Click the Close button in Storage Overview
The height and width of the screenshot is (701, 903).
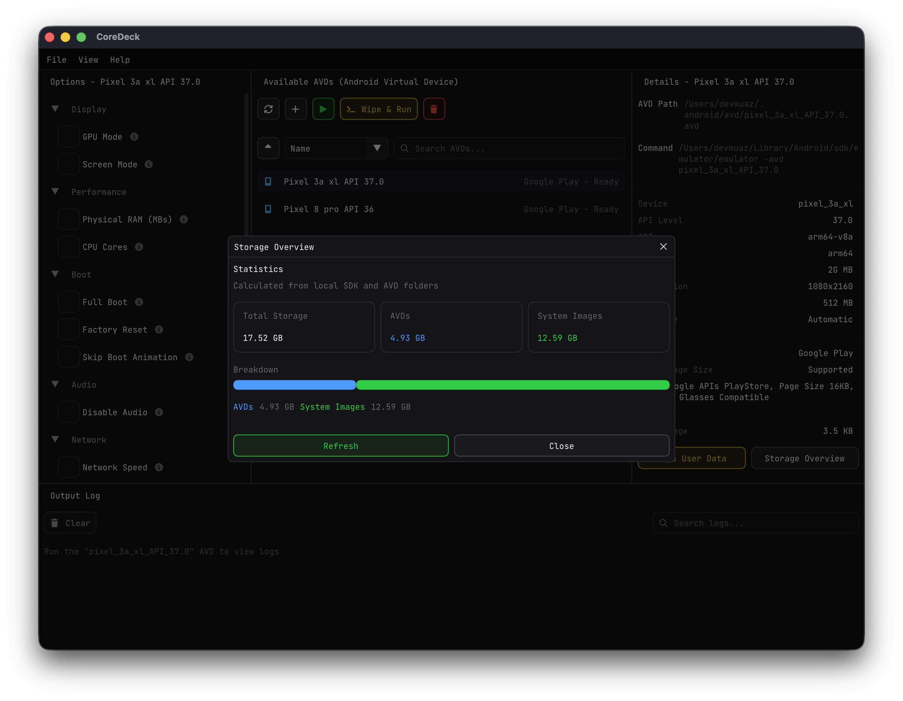click(562, 446)
